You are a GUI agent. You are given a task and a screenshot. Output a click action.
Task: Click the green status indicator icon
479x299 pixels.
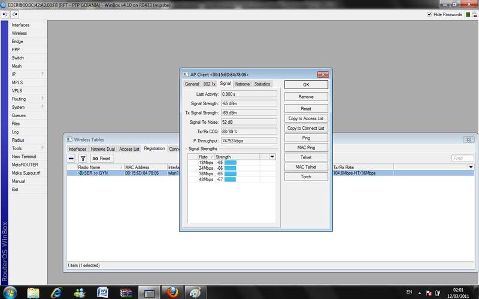[468, 14]
